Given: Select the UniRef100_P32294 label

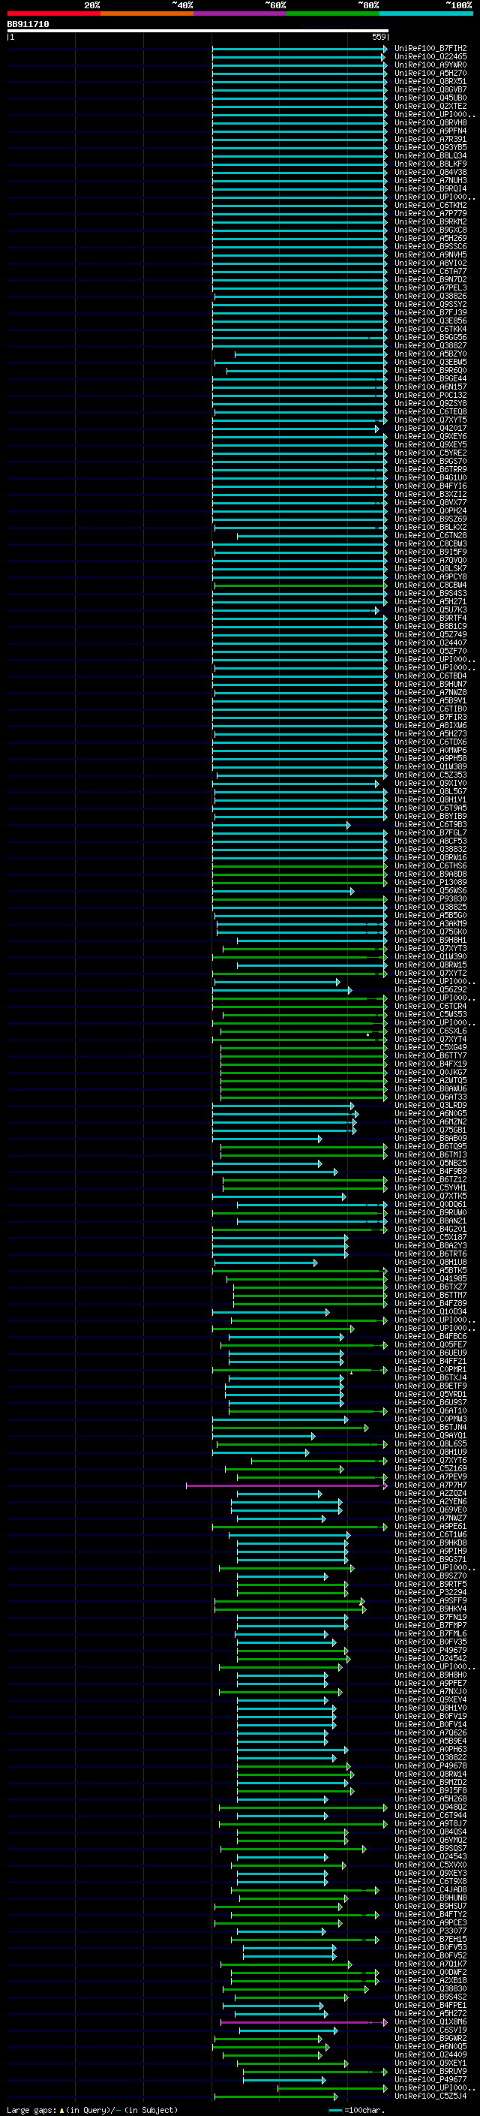Looking at the screenshot, I should (x=430, y=1593).
